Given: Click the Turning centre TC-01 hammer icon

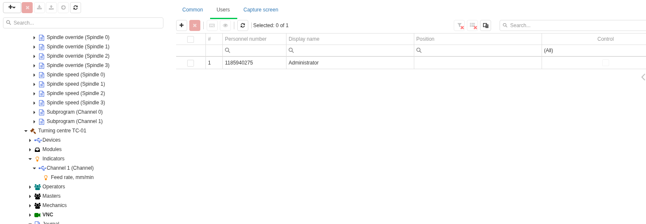Looking at the screenshot, I should pos(33,131).
